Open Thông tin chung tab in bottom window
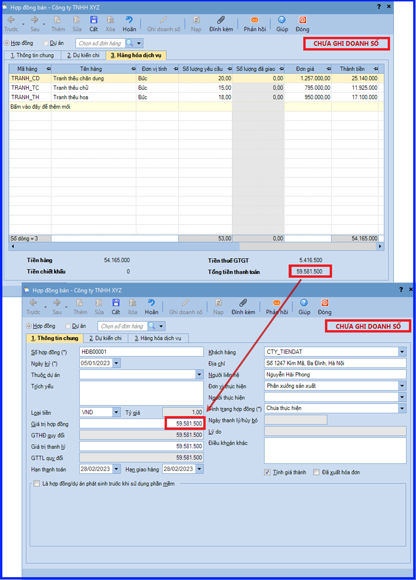This screenshot has height=580, width=416. [x=54, y=338]
